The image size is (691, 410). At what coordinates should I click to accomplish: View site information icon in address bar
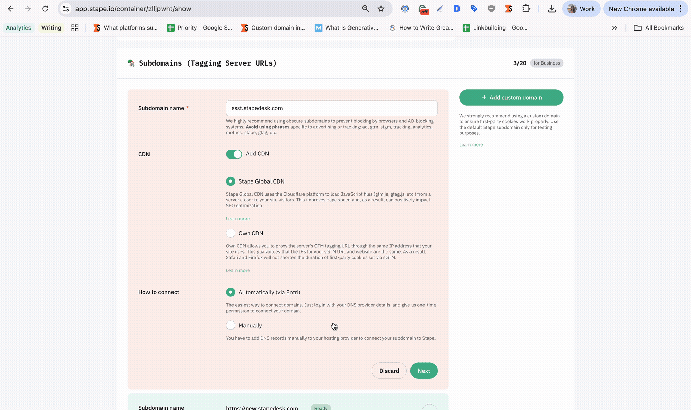pyautogui.click(x=66, y=9)
